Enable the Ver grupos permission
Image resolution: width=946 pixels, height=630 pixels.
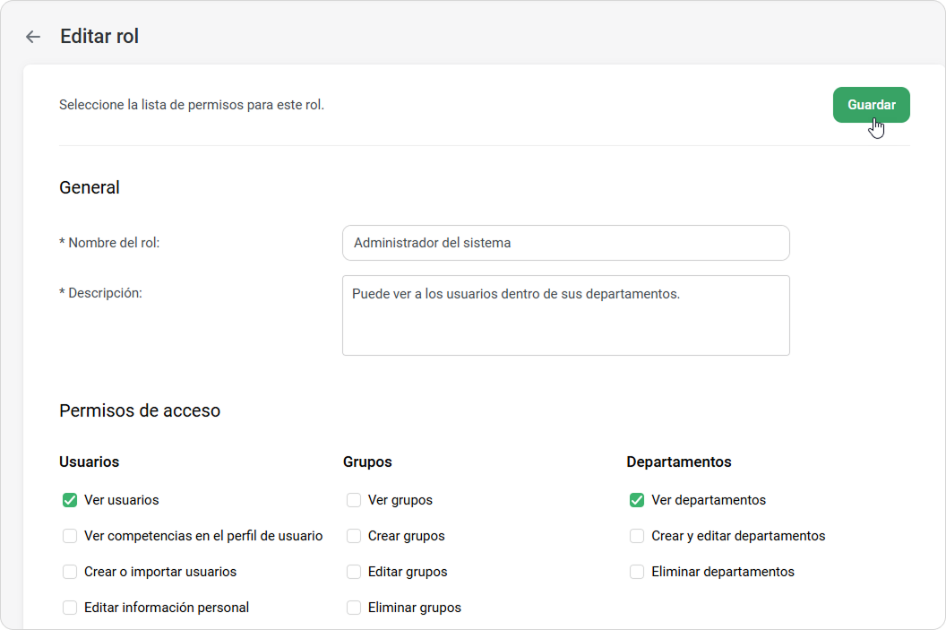click(354, 500)
